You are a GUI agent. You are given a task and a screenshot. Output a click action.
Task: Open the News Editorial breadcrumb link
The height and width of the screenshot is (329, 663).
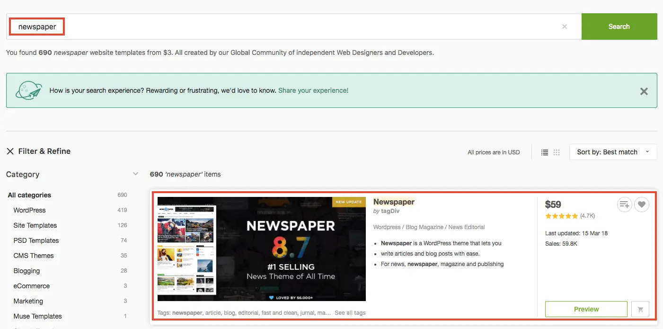(467, 227)
